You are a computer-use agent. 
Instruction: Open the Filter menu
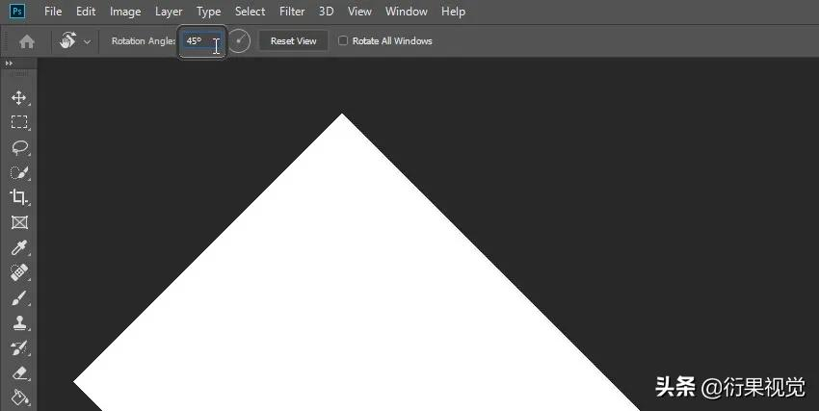(292, 12)
